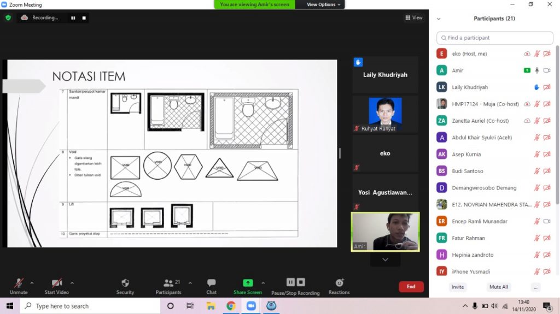This screenshot has width=560, height=314.
Task: Open Reactions menu
Action: point(339,287)
